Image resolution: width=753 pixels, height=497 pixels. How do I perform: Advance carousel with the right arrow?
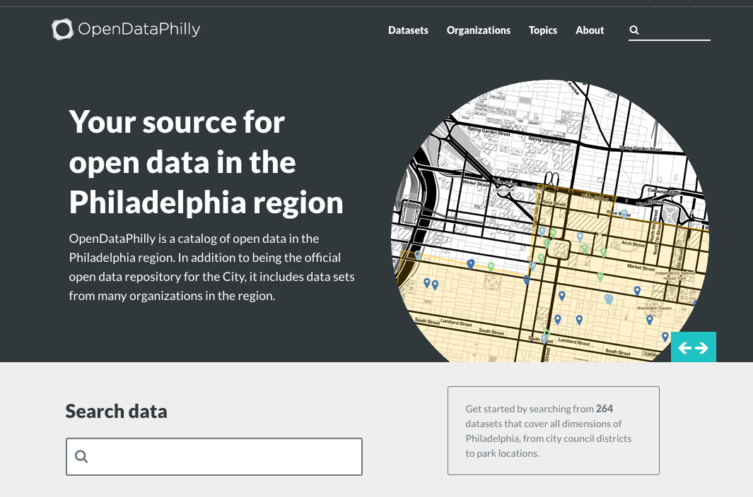tap(702, 348)
